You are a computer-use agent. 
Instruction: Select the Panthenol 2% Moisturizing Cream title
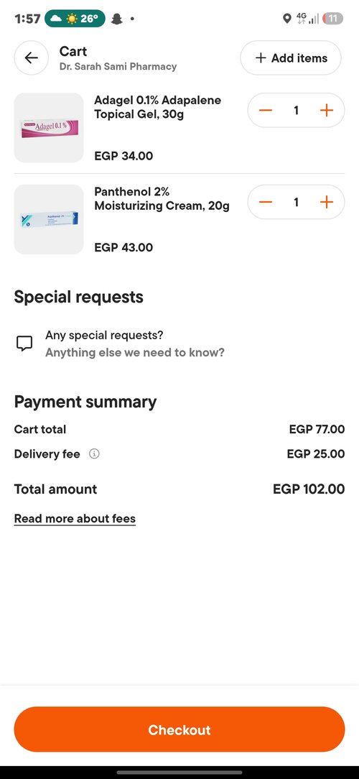point(162,199)
